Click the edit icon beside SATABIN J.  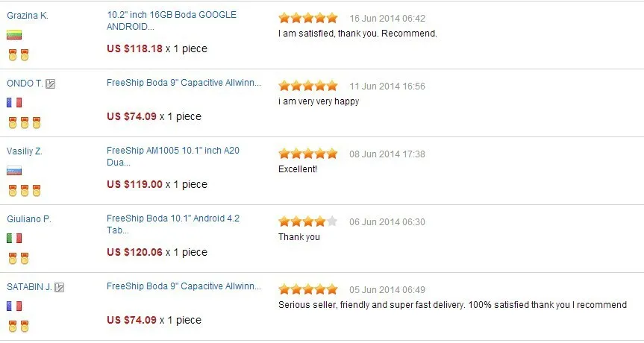tap(59, 288)
